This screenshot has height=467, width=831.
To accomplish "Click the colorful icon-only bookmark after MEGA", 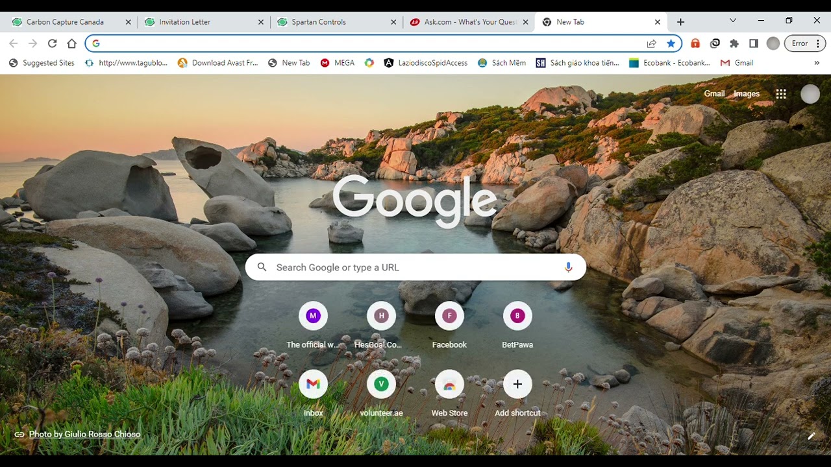I will (x=369, y=63).
